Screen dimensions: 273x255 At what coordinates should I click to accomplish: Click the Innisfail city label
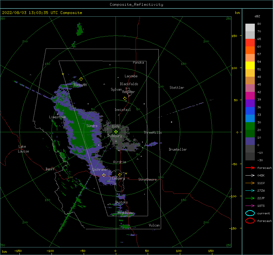[x=123, y=110]
